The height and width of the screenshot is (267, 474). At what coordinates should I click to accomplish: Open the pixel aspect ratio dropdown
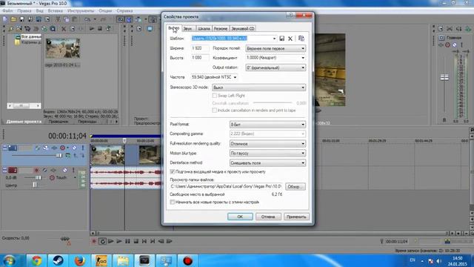276,58
